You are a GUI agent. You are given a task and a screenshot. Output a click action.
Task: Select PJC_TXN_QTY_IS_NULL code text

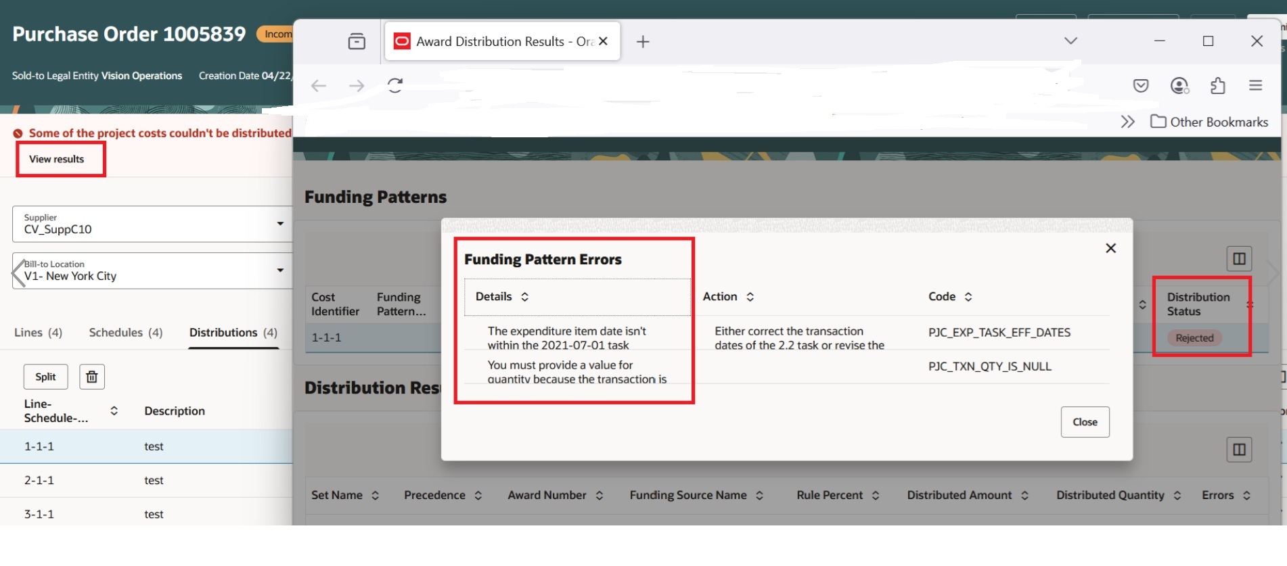pos(990,367)
